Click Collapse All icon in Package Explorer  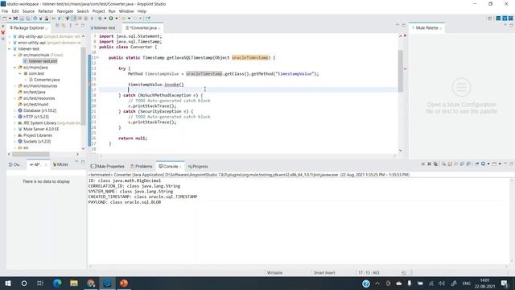[57, 25]
